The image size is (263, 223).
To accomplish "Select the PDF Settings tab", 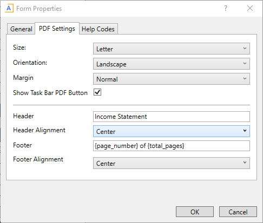I will point(57,29).
